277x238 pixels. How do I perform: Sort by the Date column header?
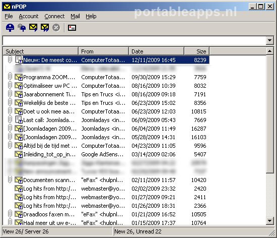(x=157, y=51)
